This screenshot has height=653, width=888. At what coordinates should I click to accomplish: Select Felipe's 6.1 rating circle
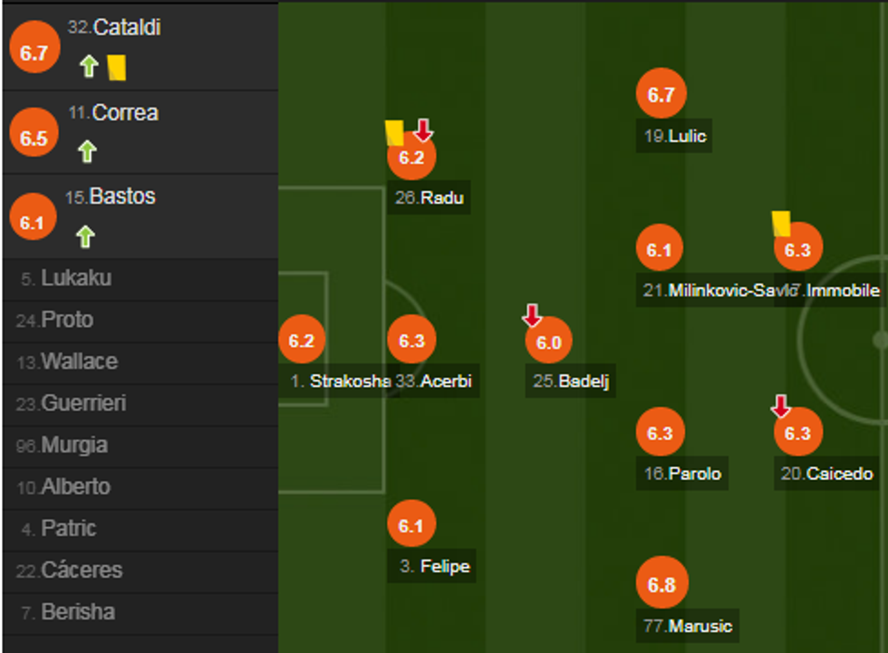tap(411, 524)
